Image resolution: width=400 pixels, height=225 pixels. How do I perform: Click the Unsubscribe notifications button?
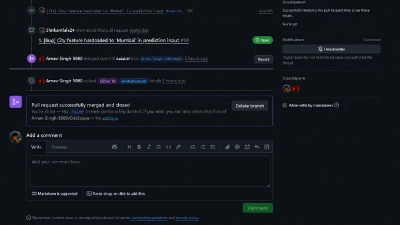tap(331, 49)
